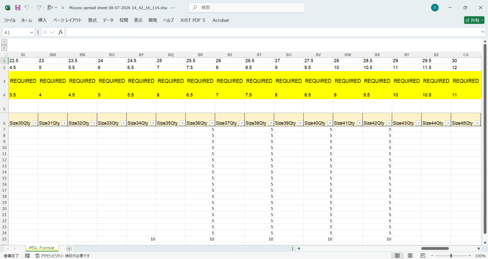Open Size37Qty filter dropdown
The width and height of the screenshot is (488, 259).
point(242,123)
